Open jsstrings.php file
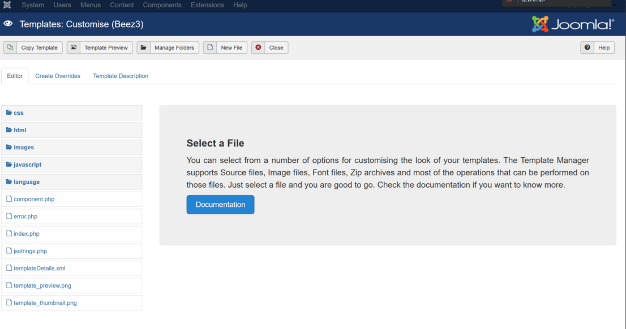626x329 pixels. (x=71, y=251)
